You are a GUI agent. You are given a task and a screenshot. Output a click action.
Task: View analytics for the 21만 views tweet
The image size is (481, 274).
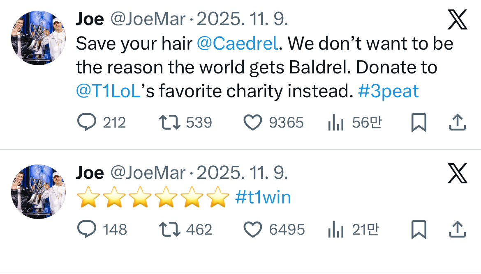click(x=335, y=230)
